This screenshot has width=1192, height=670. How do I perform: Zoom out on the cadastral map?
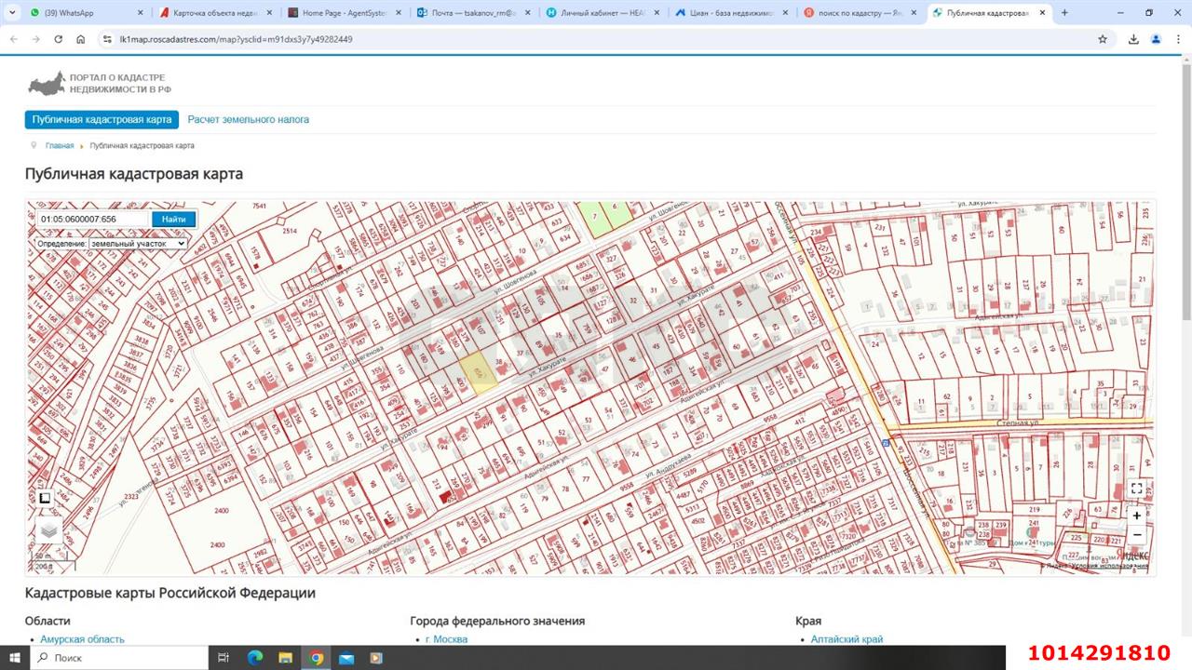coord(1136,535)
